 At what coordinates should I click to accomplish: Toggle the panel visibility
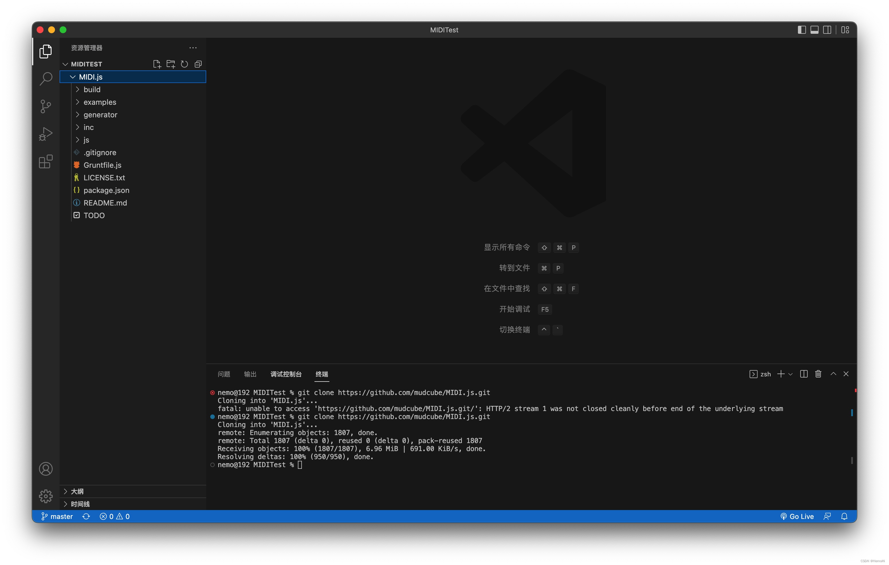point(814,30)
